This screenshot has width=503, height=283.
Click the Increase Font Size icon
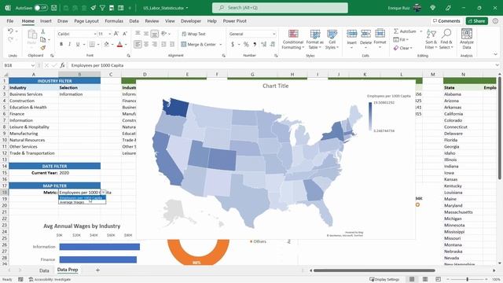[x=116, y=34]
